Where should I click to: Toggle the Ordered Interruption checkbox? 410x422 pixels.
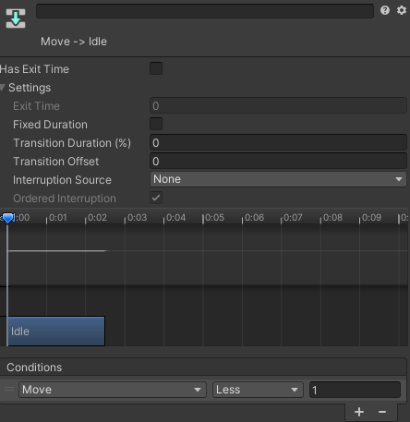click(156, 198)
